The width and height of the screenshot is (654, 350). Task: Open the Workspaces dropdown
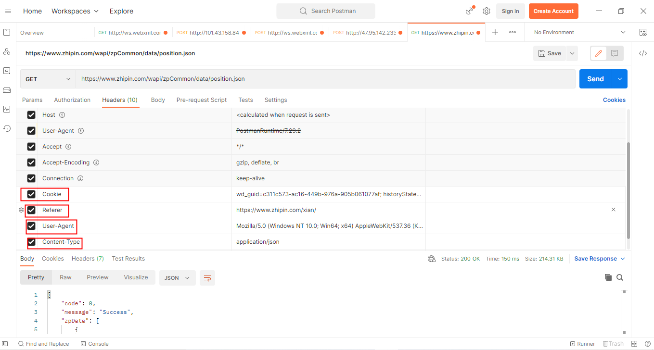click(x=75, y=11)
